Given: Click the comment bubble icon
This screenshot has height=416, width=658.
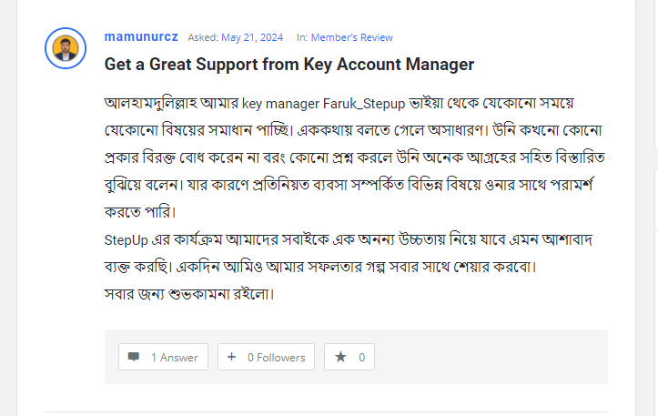Looking at the screenshot, I should click(134, 357).
